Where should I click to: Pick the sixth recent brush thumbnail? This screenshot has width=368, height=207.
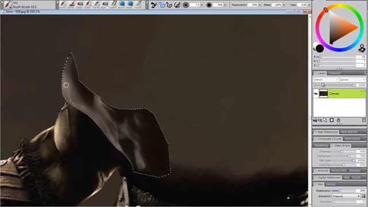point(105,4)
